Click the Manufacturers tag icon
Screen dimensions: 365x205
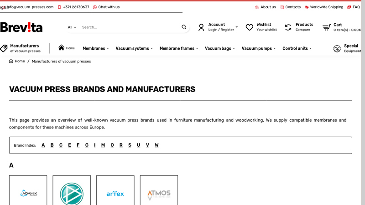(4, 48)
